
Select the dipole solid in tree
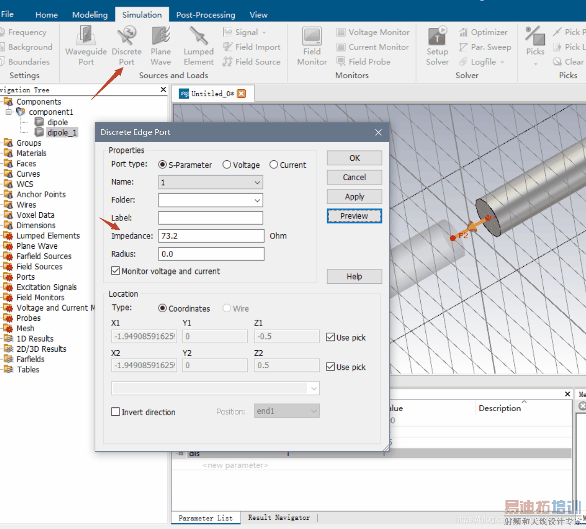click(57, 122)
